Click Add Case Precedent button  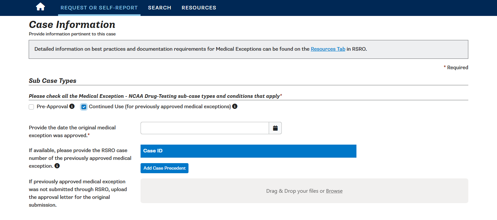164,168
